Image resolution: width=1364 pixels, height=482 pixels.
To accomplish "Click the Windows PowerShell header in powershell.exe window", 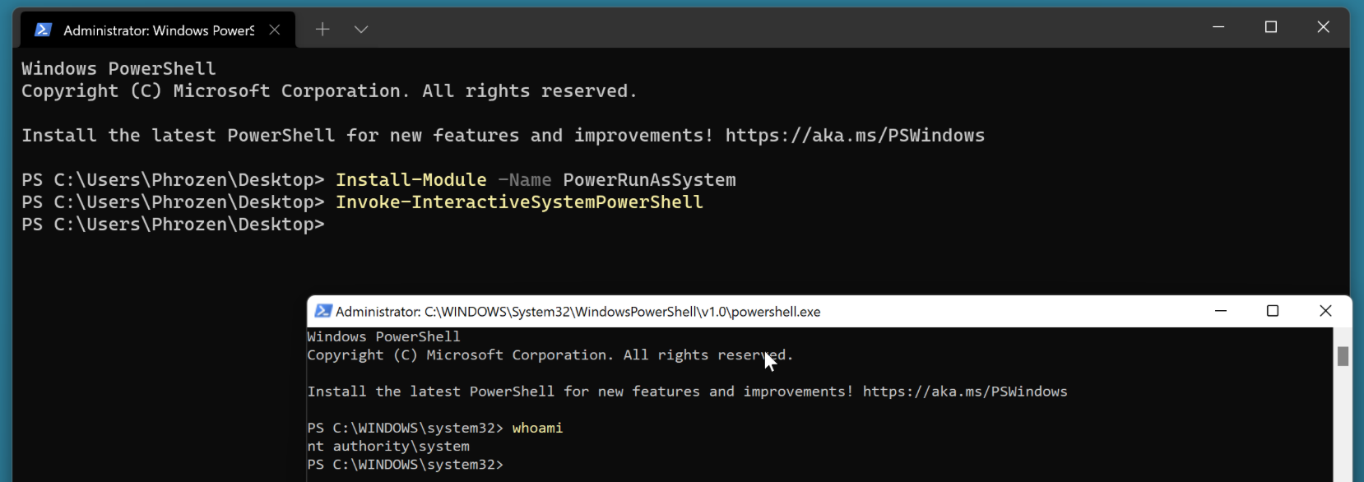I will click(x=383, y=337).
